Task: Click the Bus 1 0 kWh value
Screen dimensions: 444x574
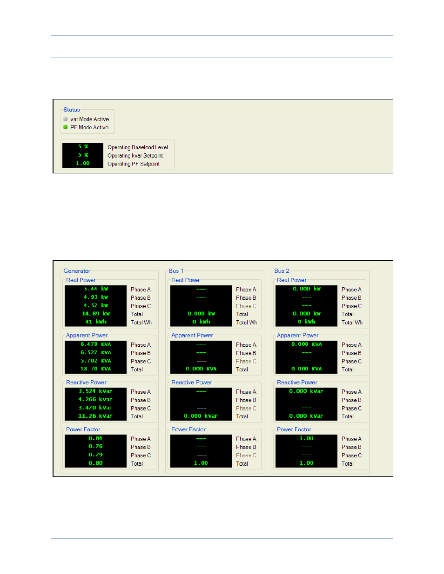Action: [x=201, y=322]
